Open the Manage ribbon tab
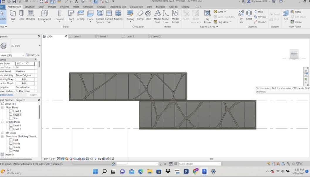Image resolution: width=310 pixels, height=177 pixels. (160, 7)
